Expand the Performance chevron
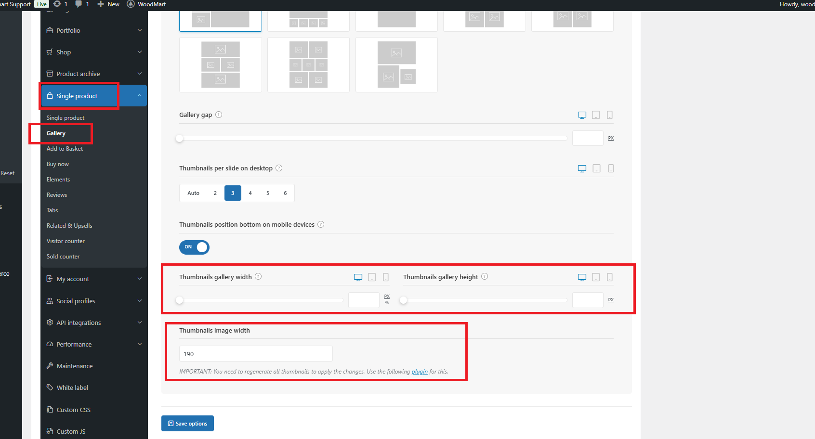The height and width of the screenshot is (439, 815). click(x=140, y=344)
